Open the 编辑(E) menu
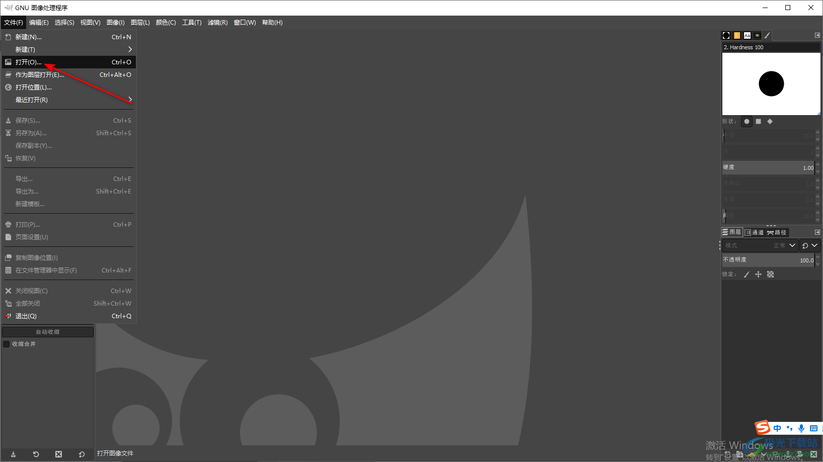823x462 pixels. point(39,23)
